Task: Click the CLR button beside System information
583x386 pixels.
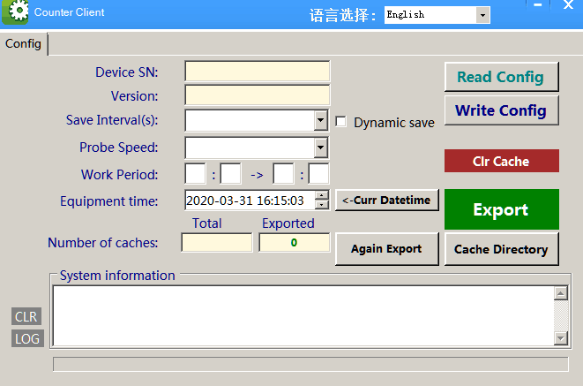Action: coord(26,316)
